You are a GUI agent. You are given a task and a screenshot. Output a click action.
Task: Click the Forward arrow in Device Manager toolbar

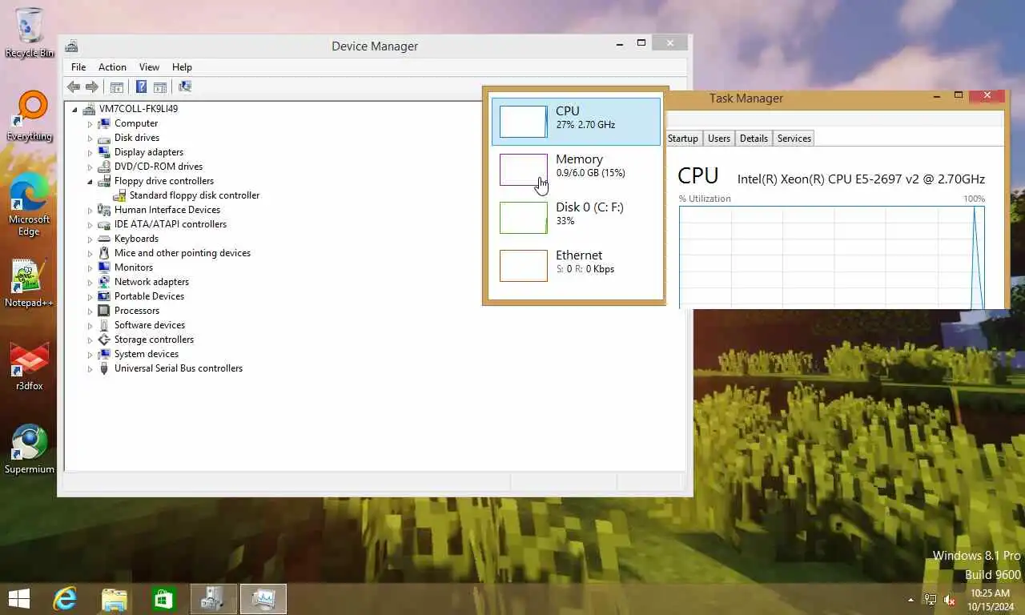(92, 86)
